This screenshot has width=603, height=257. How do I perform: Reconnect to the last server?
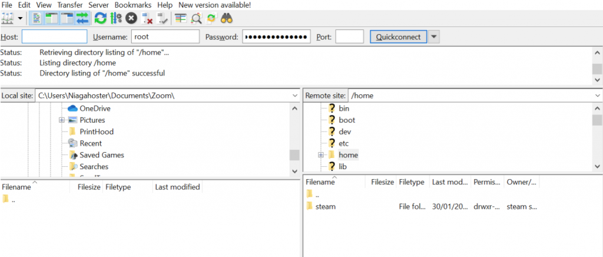(163, 18)
